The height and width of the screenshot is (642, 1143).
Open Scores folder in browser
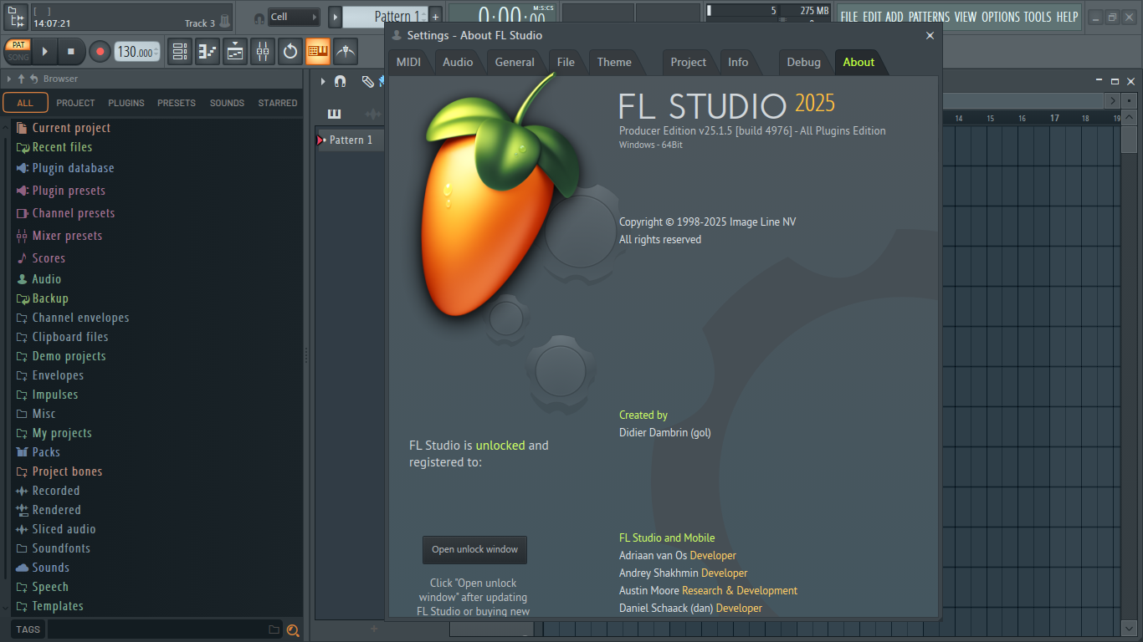click(41, 258)
